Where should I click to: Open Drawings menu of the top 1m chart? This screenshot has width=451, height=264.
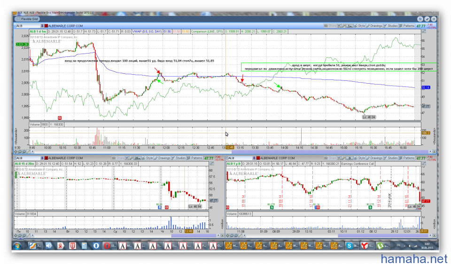click(x=374, y=26)
